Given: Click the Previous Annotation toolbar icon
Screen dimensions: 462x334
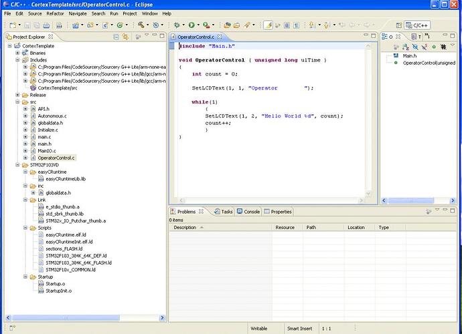Looking at the screenshot, I should click(327, 25).
